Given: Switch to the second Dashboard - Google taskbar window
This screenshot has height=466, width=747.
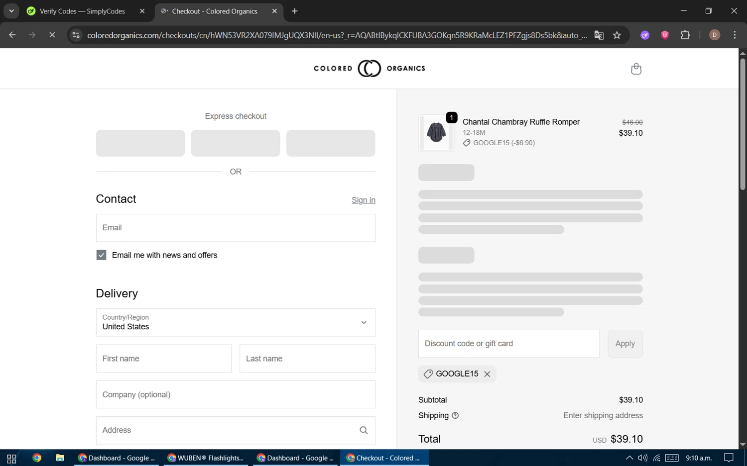Looking at the screenshot, I should coord(295,458).
